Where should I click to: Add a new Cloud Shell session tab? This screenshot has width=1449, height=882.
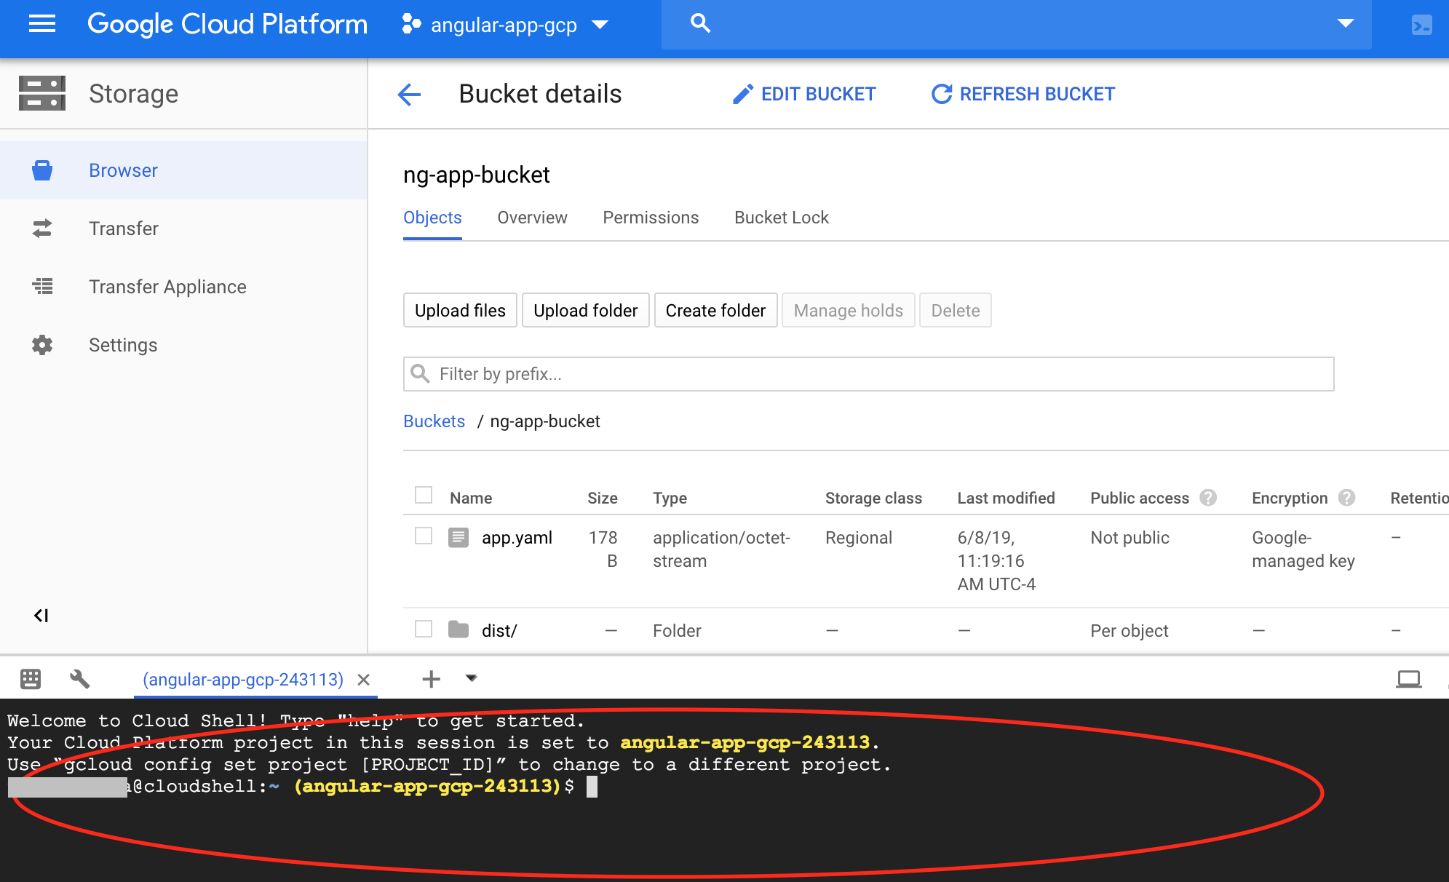[x=431, y=679]
